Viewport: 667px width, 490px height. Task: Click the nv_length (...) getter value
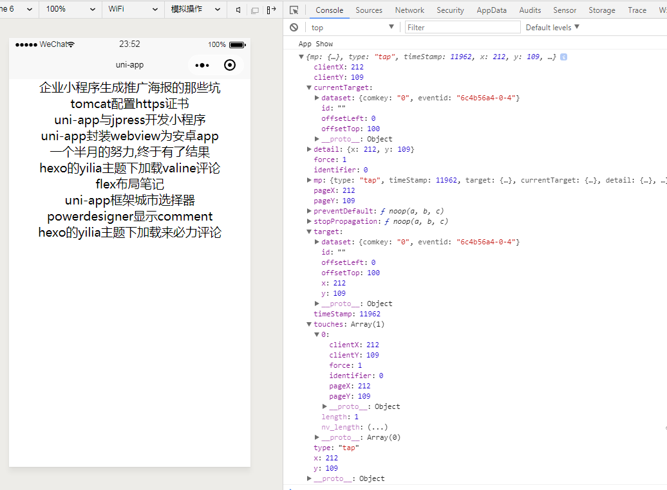pos(377,427)
